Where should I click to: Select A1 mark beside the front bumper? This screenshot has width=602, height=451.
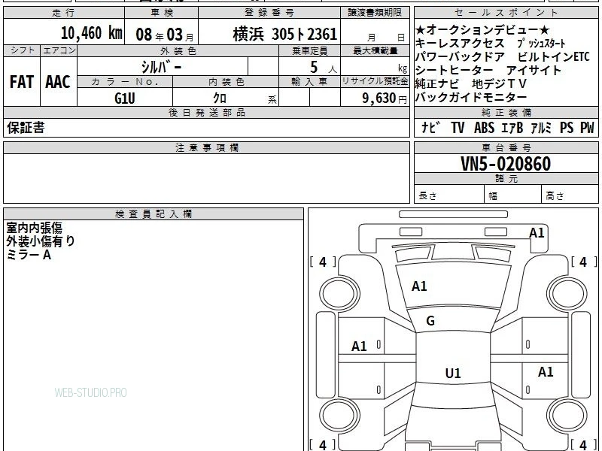(537, 233)
